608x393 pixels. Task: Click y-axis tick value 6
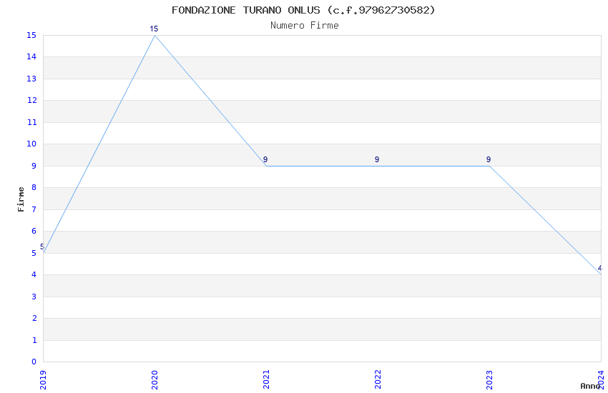tap(34, 231)
